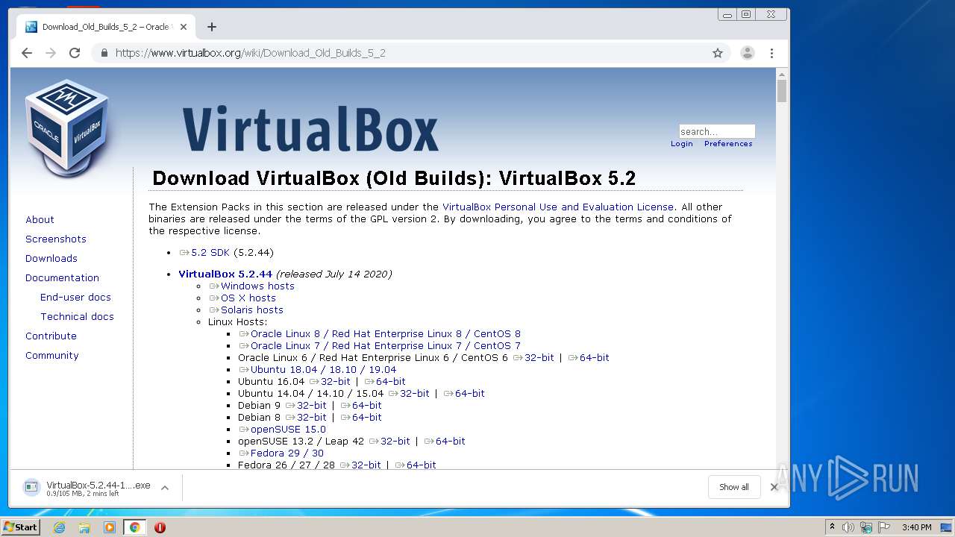Launch Internet Explorer from taskbar

(59, 527)
